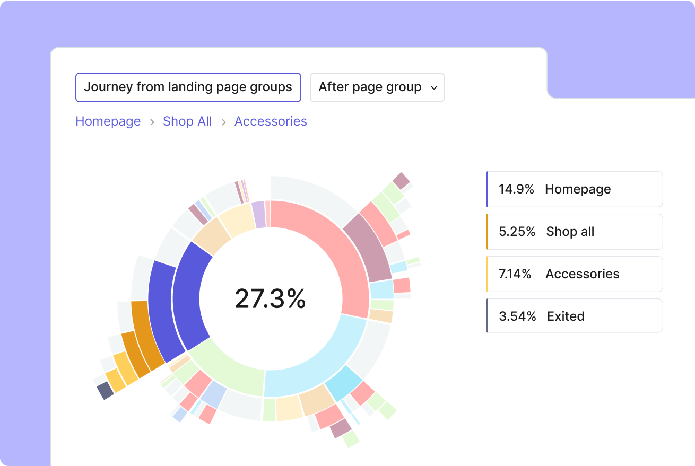Click the 3.54% Exited legend entry
This screenshot has width=695, height=466.
tap(575, 316)
